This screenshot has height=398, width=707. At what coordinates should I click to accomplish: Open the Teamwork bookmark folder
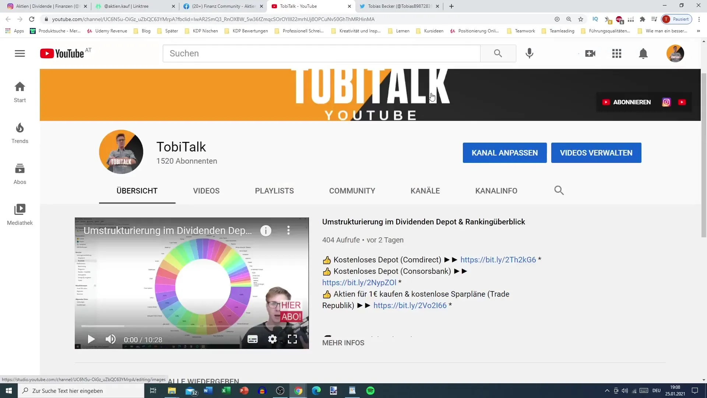coord(521,31)
